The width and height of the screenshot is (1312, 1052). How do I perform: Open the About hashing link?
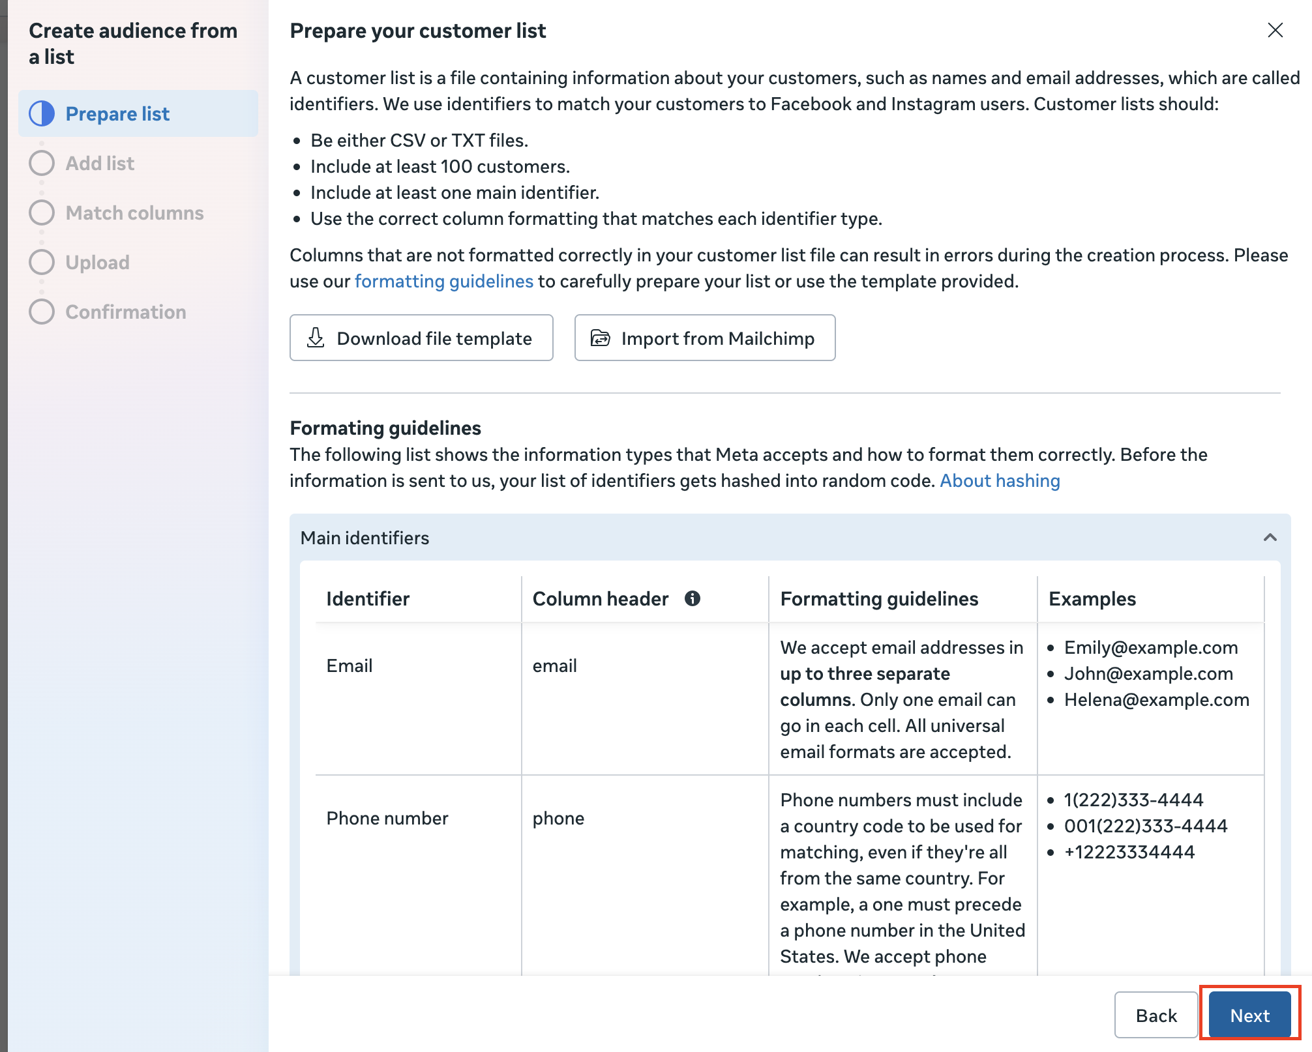[1000, 480]
